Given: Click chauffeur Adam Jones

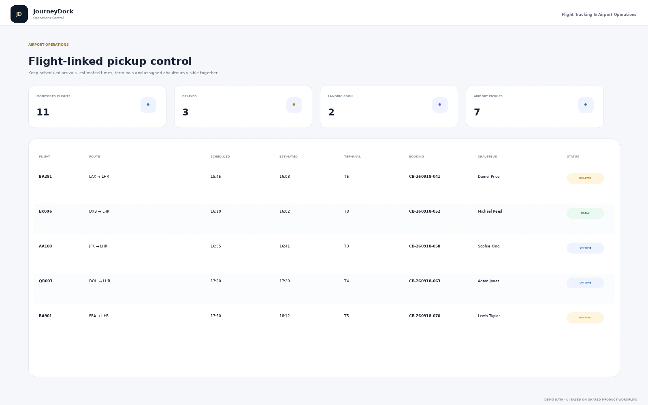Looking at the screenshot, I should pyautogui.click(x=488, y=281).
